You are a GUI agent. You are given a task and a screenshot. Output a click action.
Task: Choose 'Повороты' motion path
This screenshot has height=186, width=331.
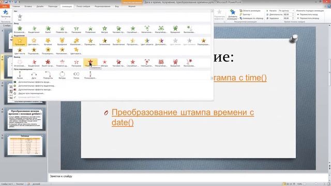click(48, 75)
